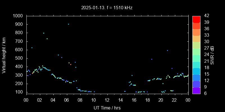This screenshot has height=112, width=225.
Task: Select the orange colorbar segment below 36
Action: click(196, 32)
